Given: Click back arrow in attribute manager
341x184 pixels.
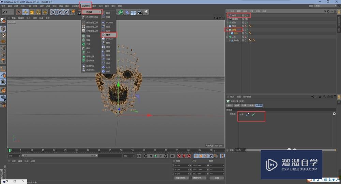Looking at the screenshot, I should (x=312, y=97).
